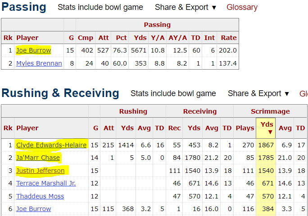Open Myles Brennan player page
The image size is (308, 216).
(39, 63)
